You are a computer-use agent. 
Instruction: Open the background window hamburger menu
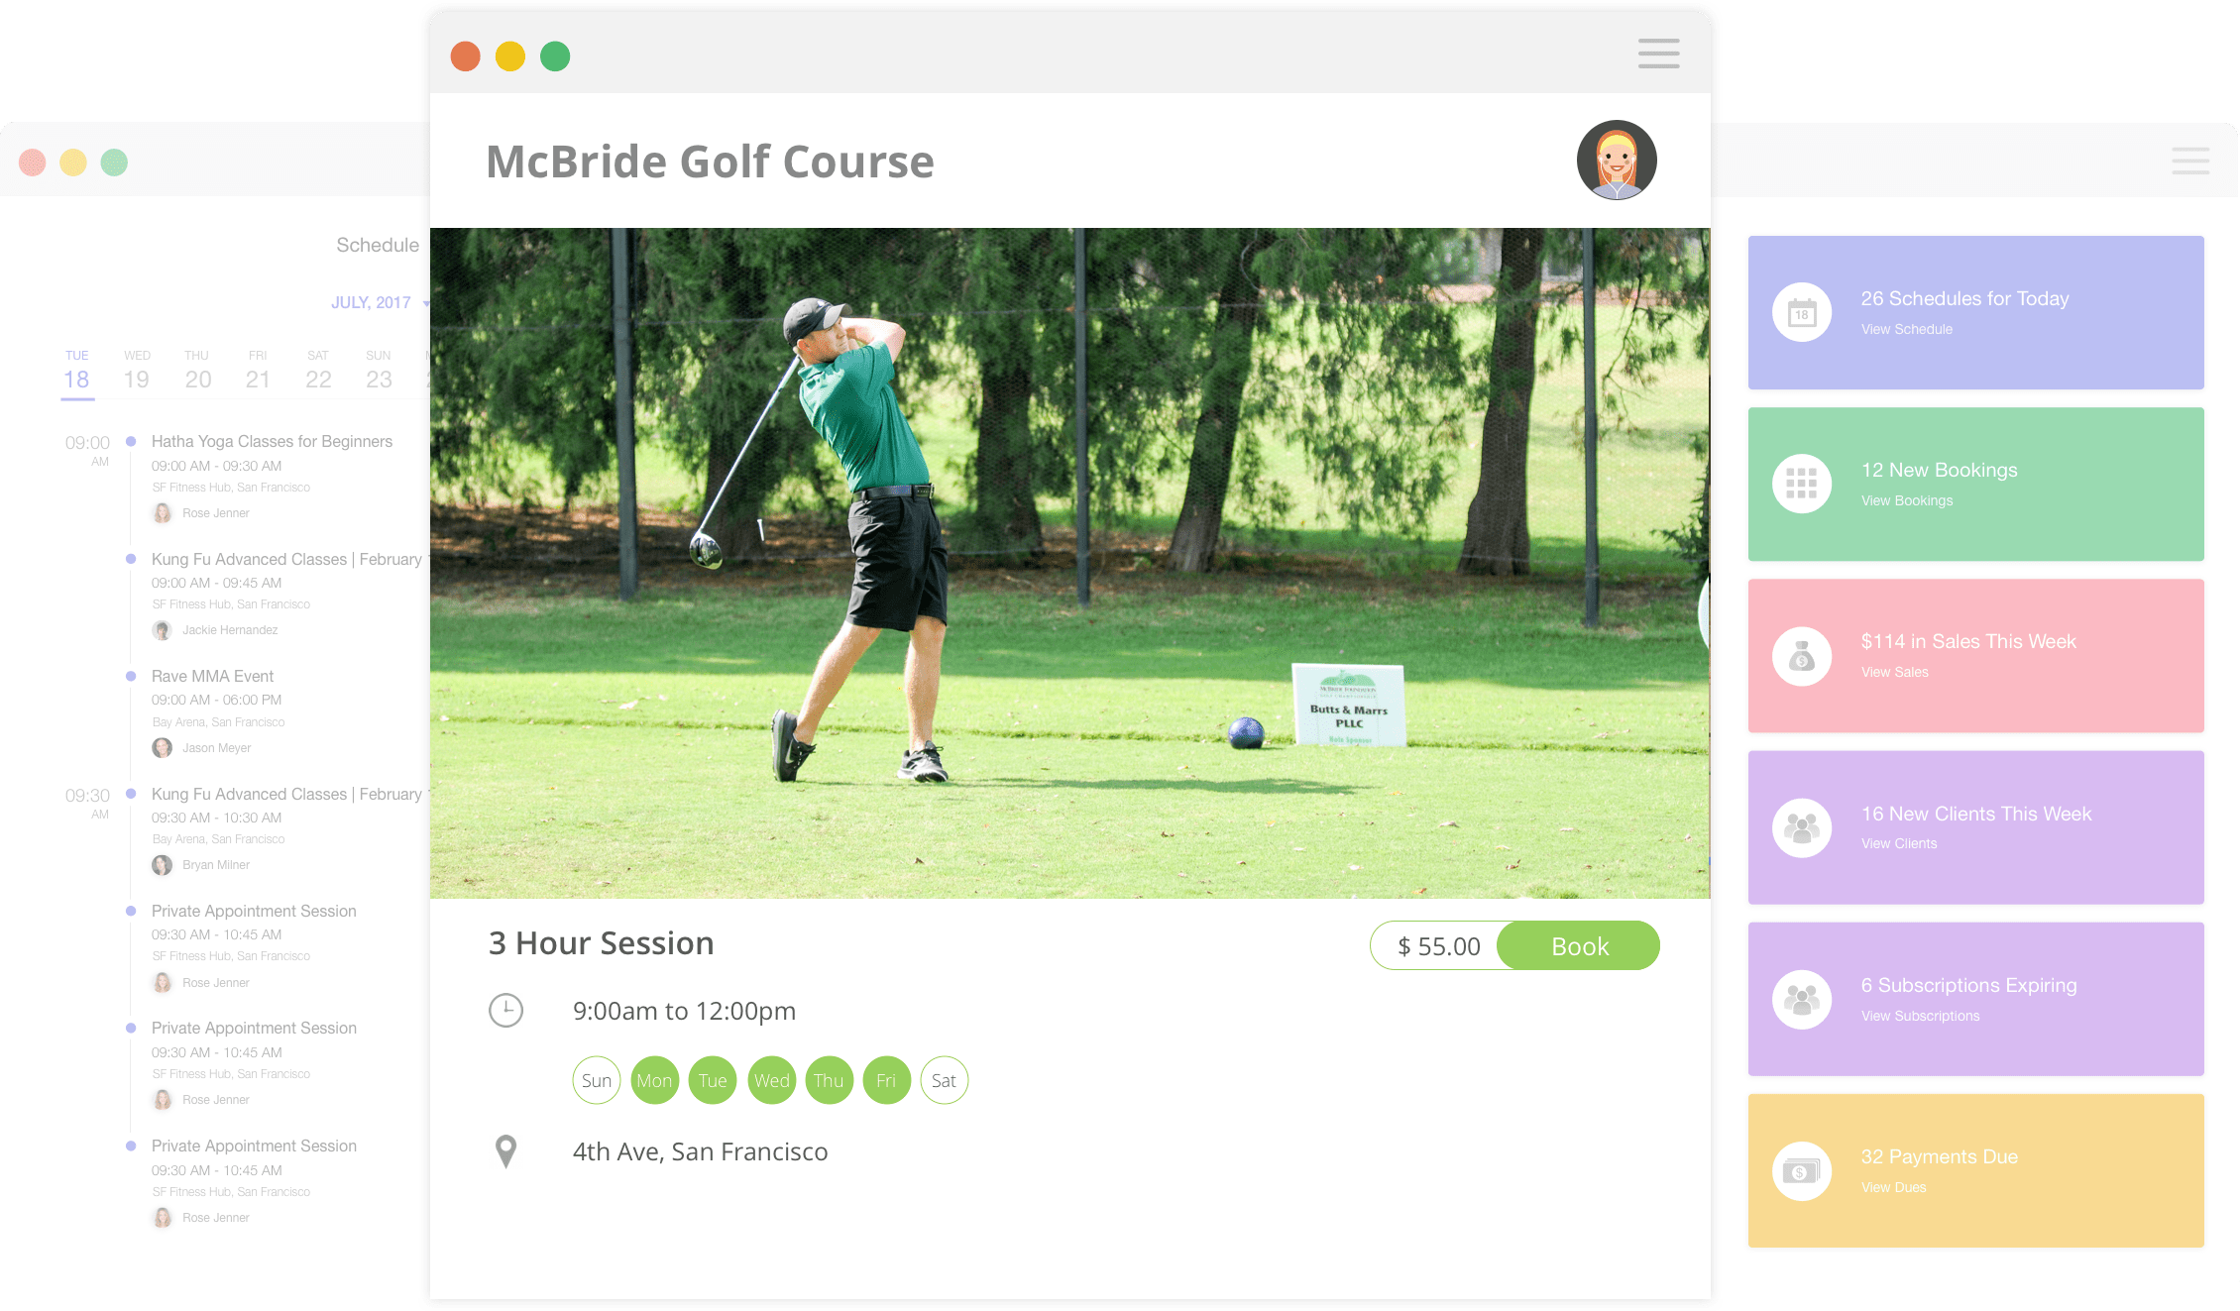tap(2190, 161)
